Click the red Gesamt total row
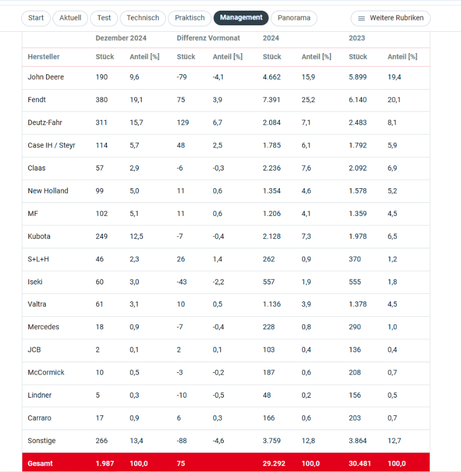Screen dimensions: 461x472 226,463
